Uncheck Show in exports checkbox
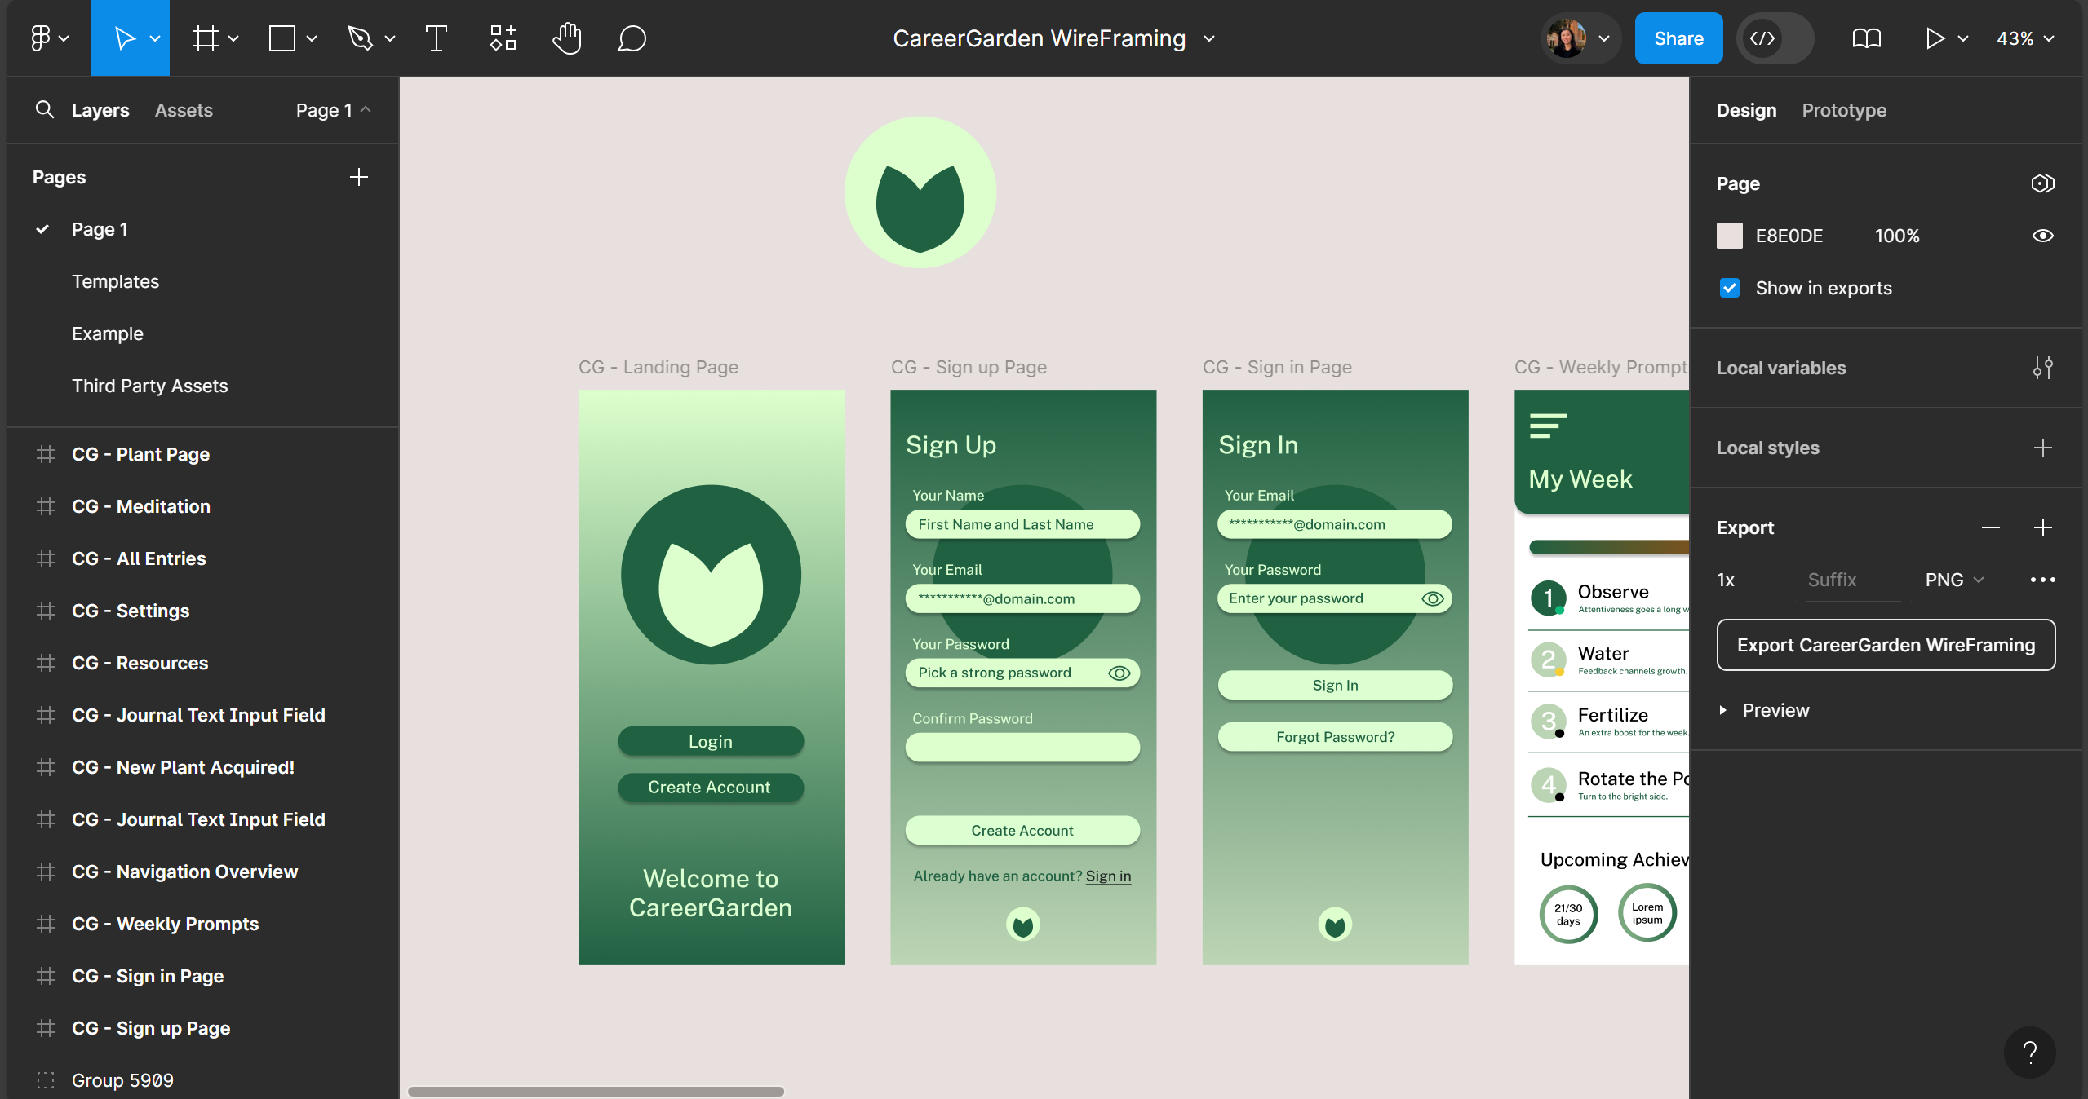 coord(1729,288)
